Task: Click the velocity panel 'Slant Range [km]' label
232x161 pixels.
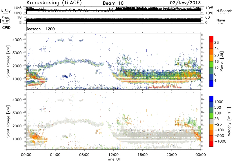Action: (x=8, y=121)
